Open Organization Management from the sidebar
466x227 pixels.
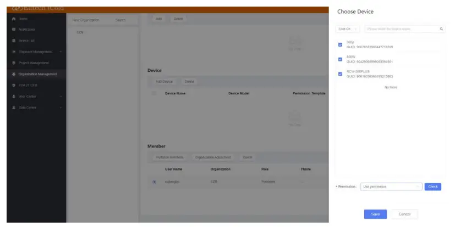click(37, 74)
